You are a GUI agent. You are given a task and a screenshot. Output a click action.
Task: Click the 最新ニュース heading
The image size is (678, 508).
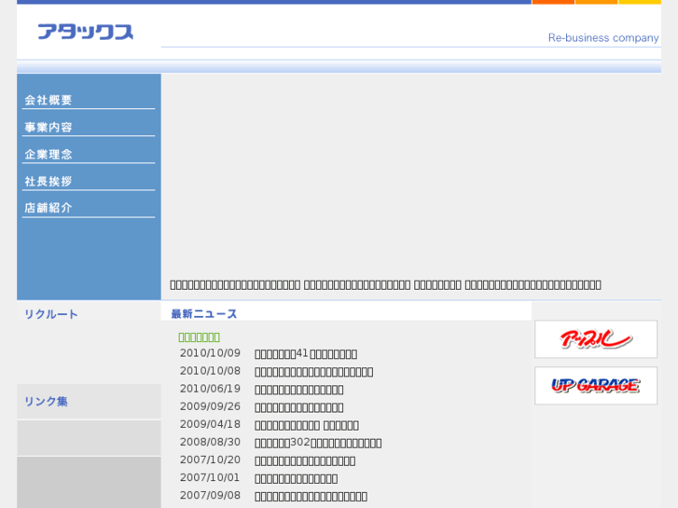[x=204, y=314]
